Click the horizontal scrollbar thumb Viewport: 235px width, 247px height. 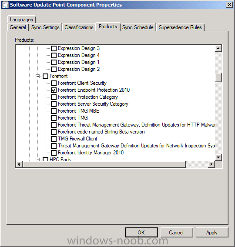point(104,164)
